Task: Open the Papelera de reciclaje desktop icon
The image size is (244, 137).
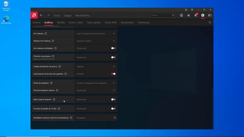Action: (x=6, y=6)
